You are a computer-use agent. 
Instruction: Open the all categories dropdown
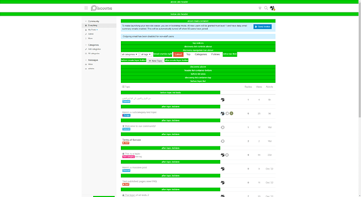(x=130, y=54)
